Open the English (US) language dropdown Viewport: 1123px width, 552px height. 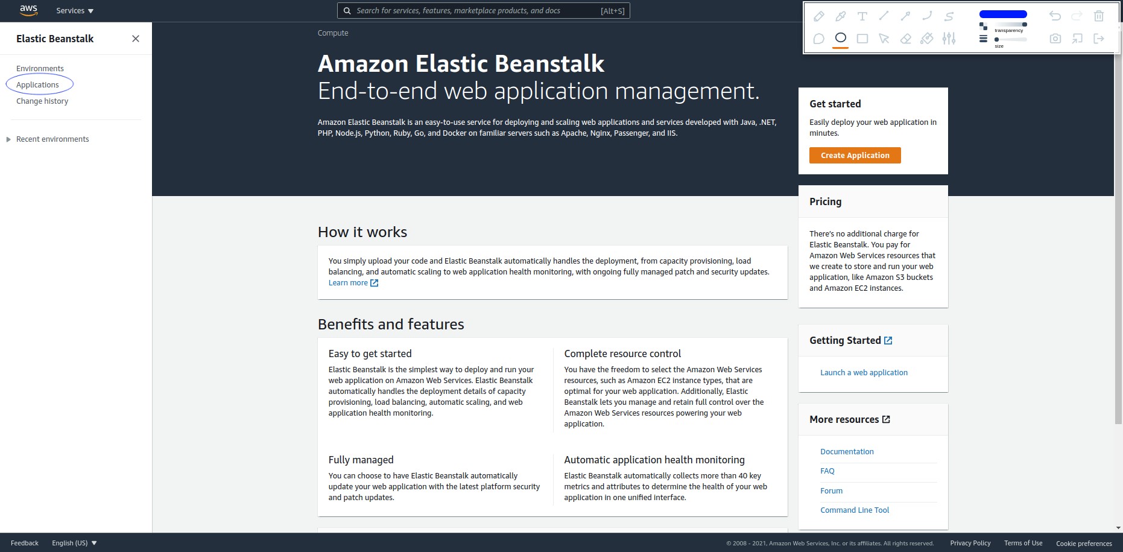[x=74, y=543]
